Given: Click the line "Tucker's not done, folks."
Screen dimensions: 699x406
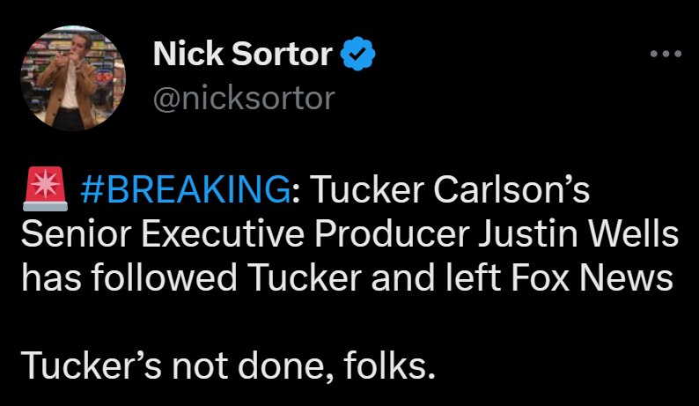Looking at the screenshot, I should click(x=228, y=365).
